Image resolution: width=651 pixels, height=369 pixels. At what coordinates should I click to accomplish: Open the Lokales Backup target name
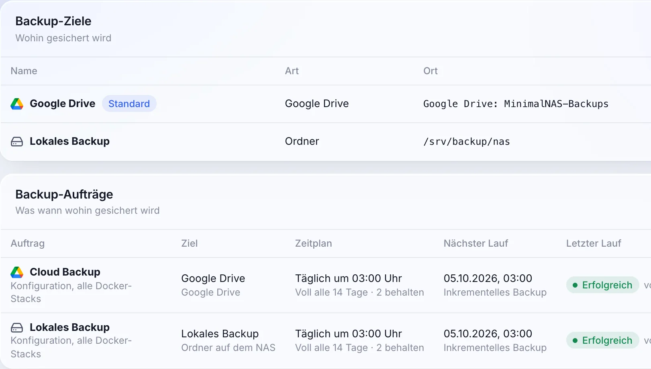(69, 141)
